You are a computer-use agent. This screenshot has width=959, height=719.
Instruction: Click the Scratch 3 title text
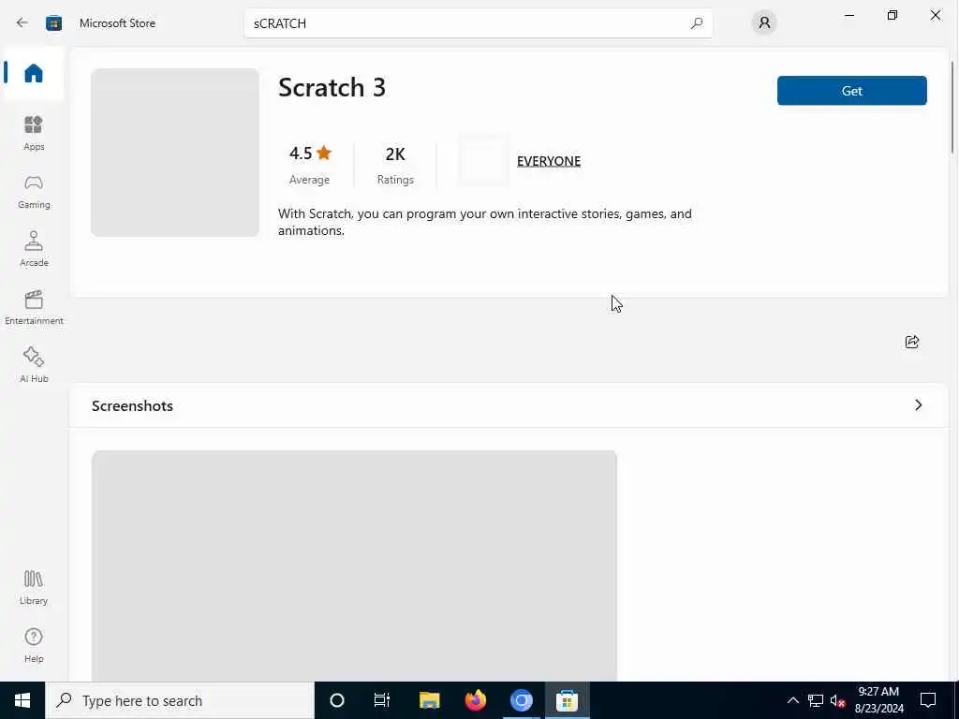click(x=332, y=87)
